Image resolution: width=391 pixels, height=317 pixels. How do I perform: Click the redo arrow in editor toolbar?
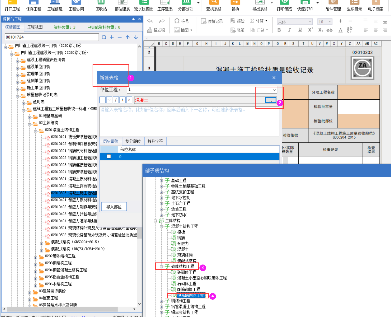click(x=162, y=21)
